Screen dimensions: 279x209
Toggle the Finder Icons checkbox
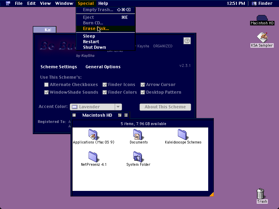105,85
